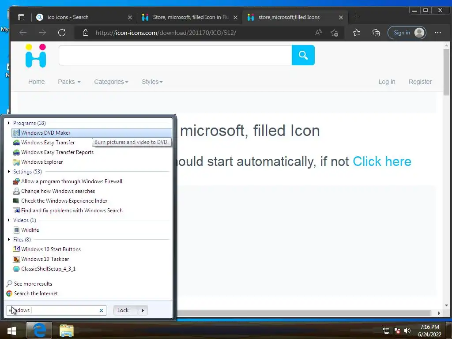Click the browser forward arrow
The width and height of the screenshot is (452, 339).
tap(42, 33)
